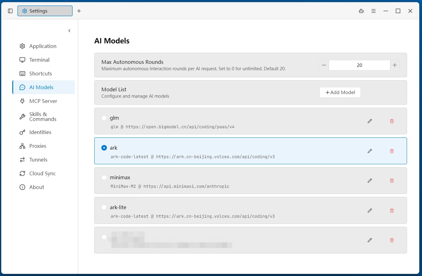Go to Proxies section

43,146
